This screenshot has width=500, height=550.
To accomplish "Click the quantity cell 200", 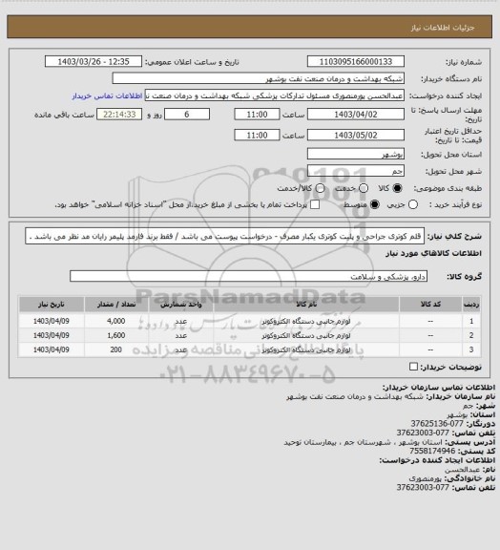I will coord(116,349).
